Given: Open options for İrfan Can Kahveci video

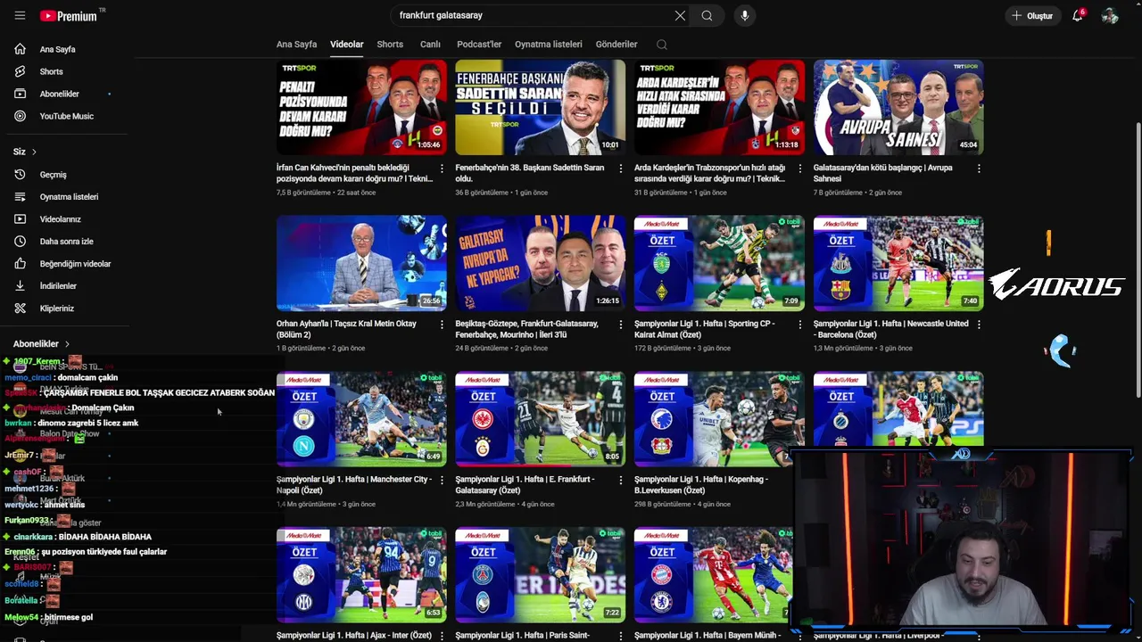Looking at the screenshot, I should (x=442, y=169).
